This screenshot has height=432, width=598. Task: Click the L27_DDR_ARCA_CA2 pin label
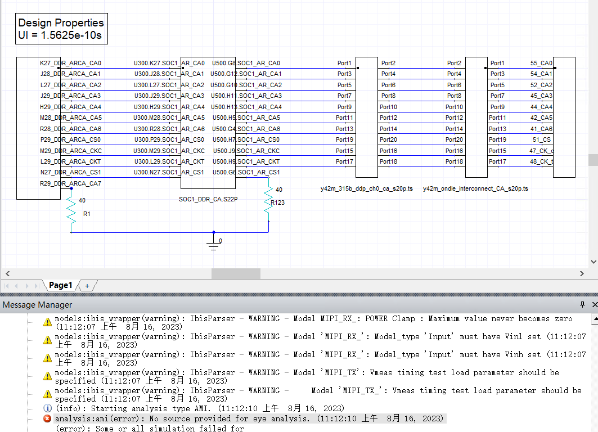coord(71,84)
